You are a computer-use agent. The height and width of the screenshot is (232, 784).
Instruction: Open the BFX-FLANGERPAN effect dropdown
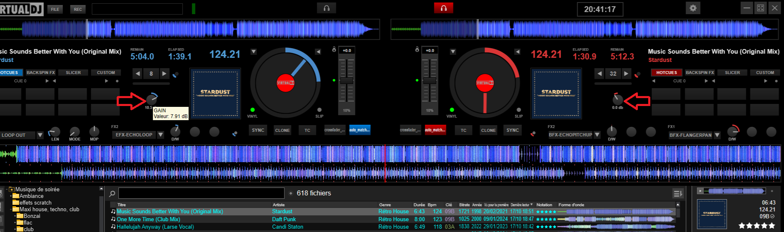(717, 135)
